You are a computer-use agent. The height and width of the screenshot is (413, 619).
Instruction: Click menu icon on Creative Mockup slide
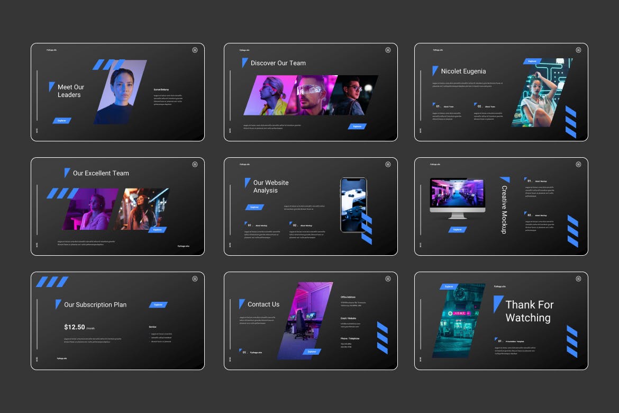click(x=578, y=164)
